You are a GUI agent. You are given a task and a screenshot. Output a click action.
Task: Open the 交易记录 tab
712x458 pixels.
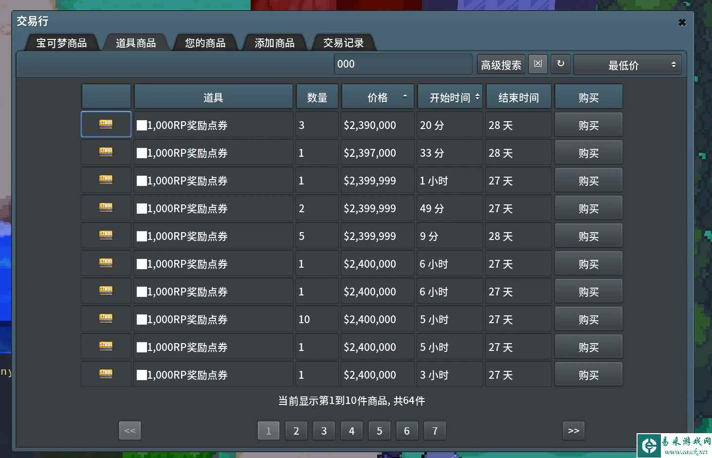point(344,43)
